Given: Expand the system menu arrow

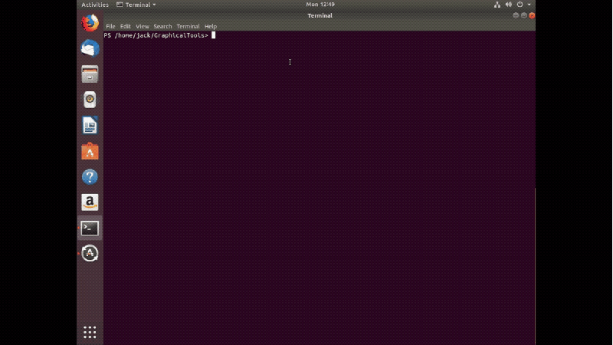Looking at the screenshot, I should coord(529,5).
